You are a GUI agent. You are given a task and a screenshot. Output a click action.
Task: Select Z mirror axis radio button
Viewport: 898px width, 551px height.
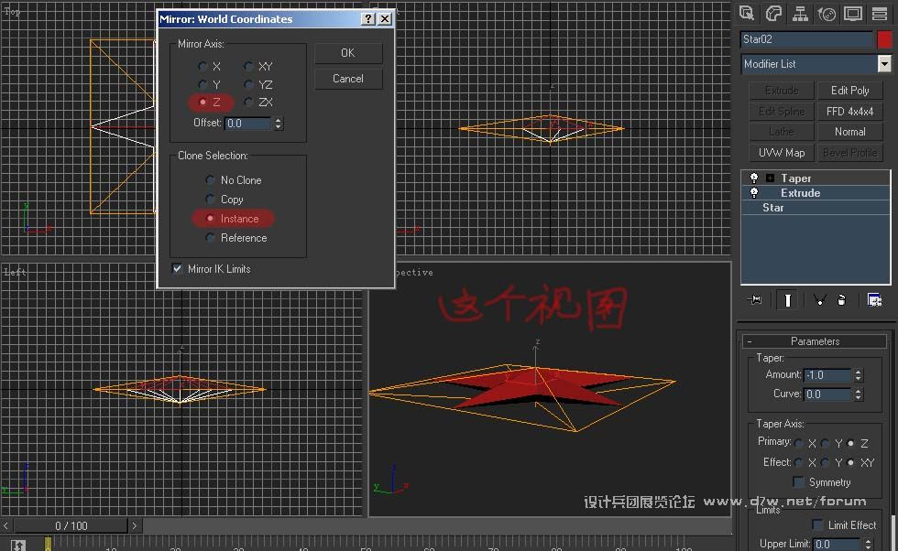[x=203, y=102]
